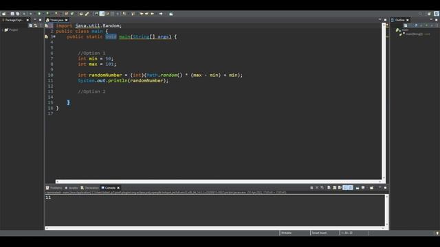Click Remove Launch icon in Console toolbar
The width and height of the screenshot is (440, 247).
tap(317, 187)
